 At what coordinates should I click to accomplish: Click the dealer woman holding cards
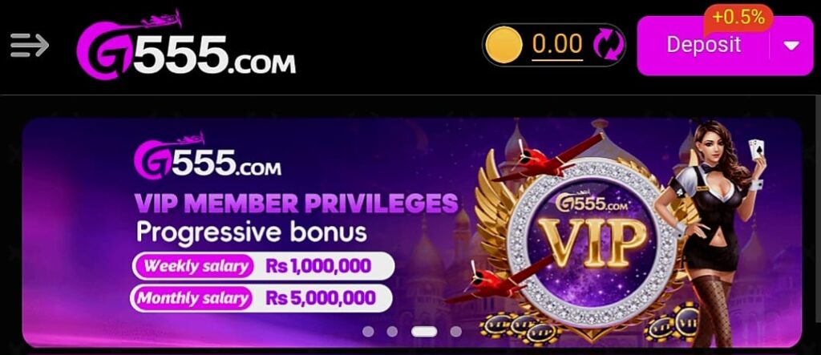pyautogui.click(x=713, y=230)
